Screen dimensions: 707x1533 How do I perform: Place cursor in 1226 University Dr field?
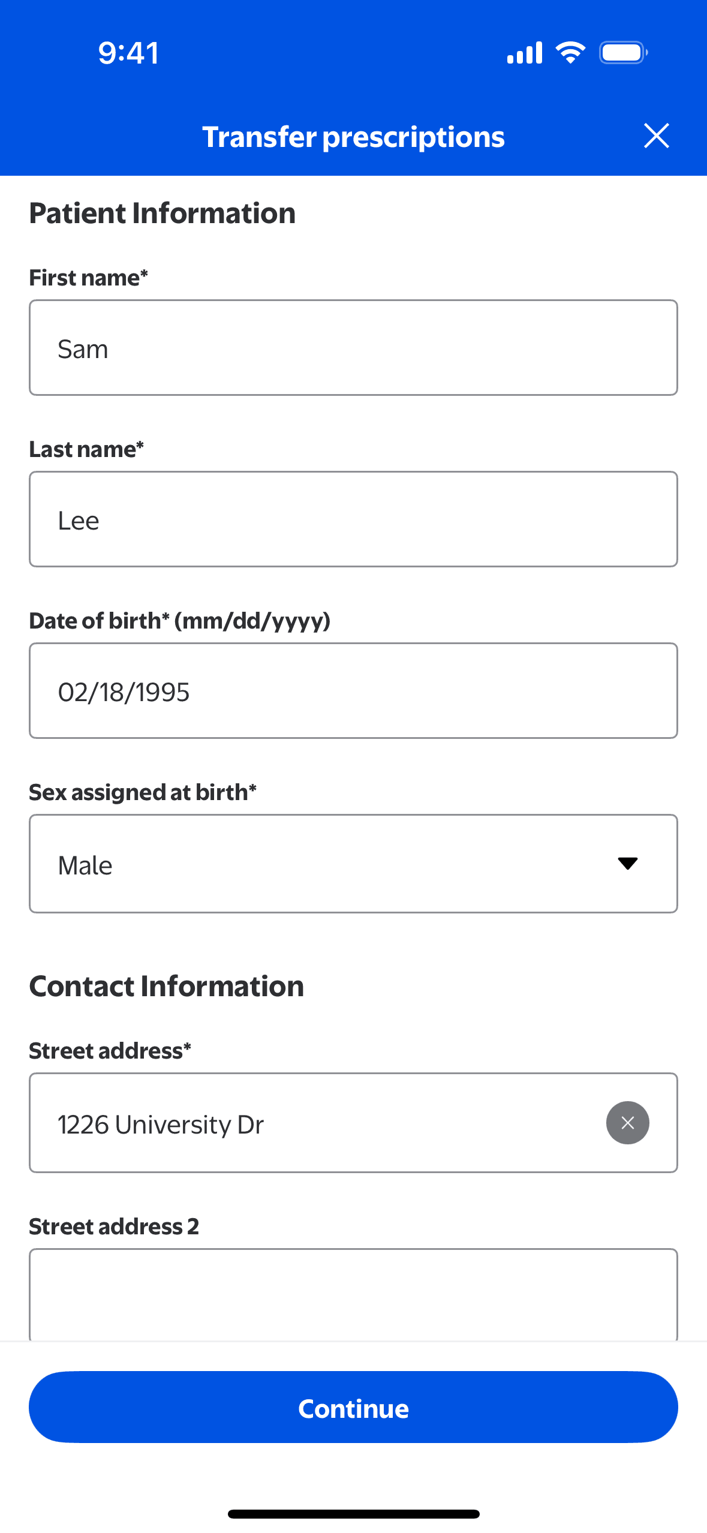click(312, 1123)
